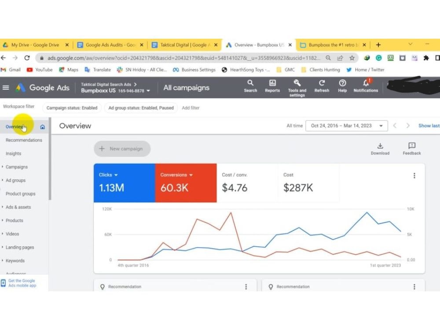The width and height of the screenshot is (440, 330).
Task: Go to next date range
Action: [x=408, y=126]
